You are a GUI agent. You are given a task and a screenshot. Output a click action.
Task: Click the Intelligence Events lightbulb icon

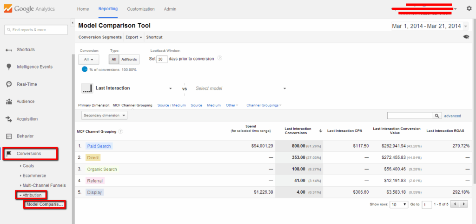coord(9,67)
